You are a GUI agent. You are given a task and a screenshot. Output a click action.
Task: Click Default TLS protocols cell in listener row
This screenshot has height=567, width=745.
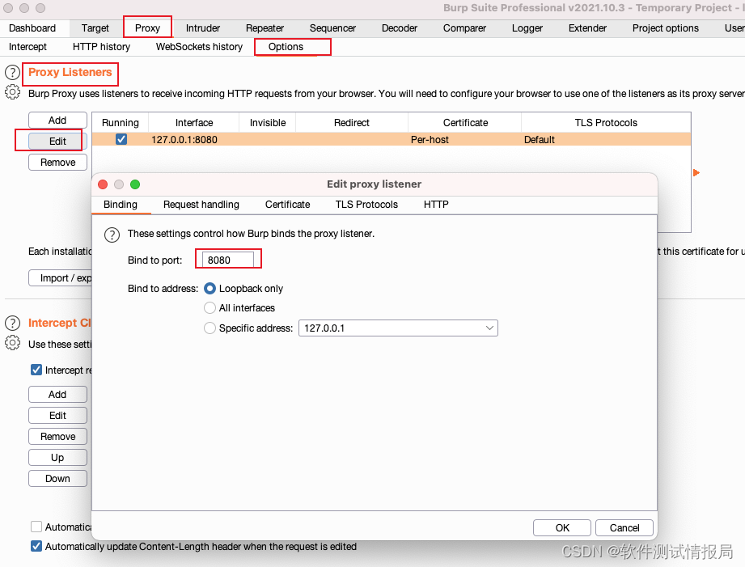pos(606,139)
